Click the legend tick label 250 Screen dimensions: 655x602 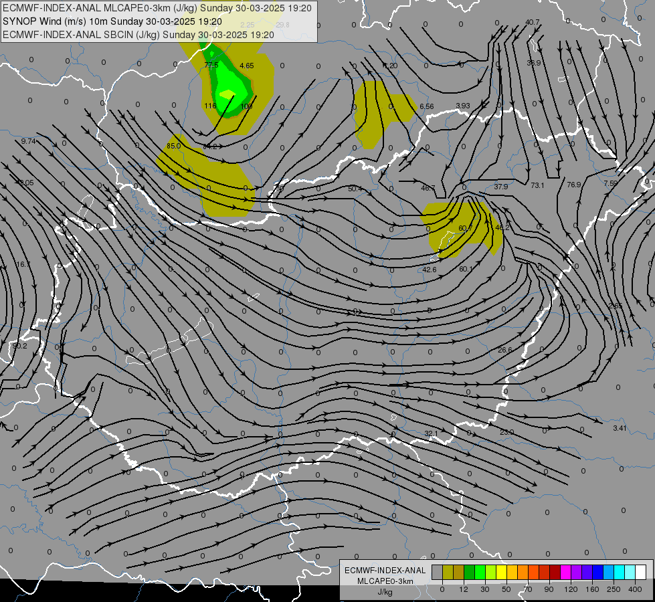614,589
